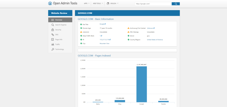Image resolution: width=227 pixels, height=107 pixels.
Task: Click the orange warning icon beside robots.txt
Action: [81, 32]
